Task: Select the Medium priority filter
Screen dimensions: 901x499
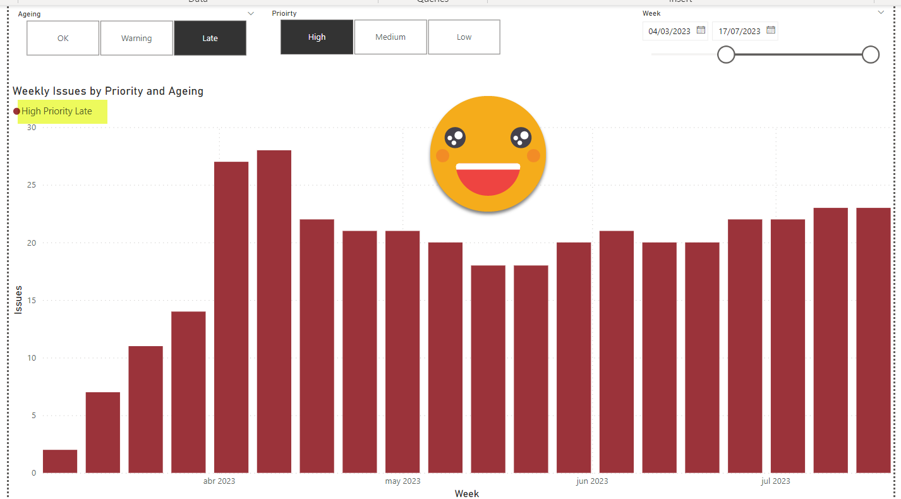Action: click(x=390, y=37)
